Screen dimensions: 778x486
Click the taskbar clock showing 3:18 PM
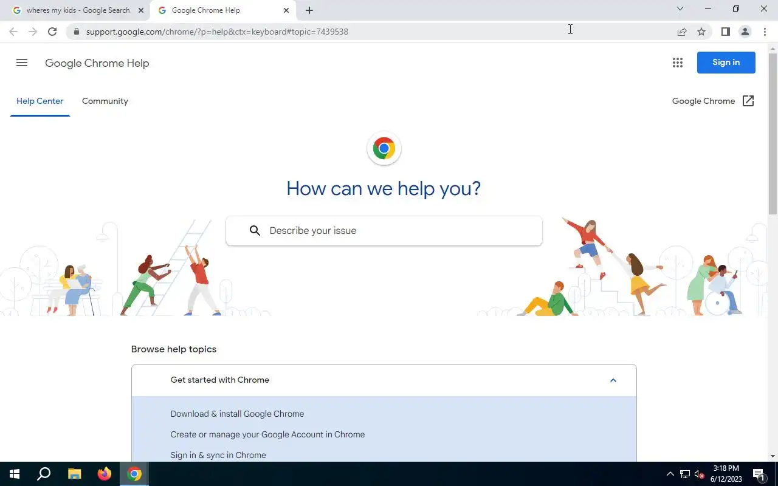pyautogui.click(x=726, y=474)
